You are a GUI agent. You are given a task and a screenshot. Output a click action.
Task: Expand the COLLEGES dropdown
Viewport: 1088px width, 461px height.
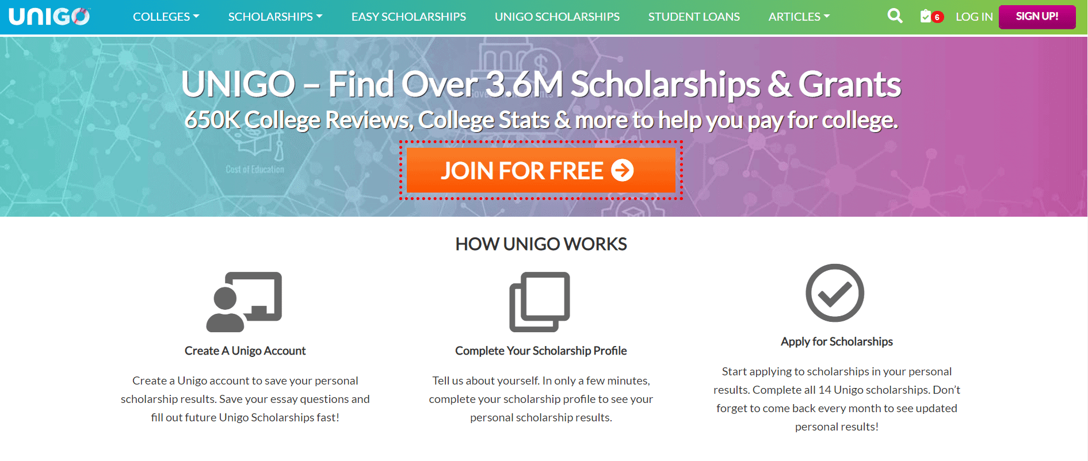(165, 17)
